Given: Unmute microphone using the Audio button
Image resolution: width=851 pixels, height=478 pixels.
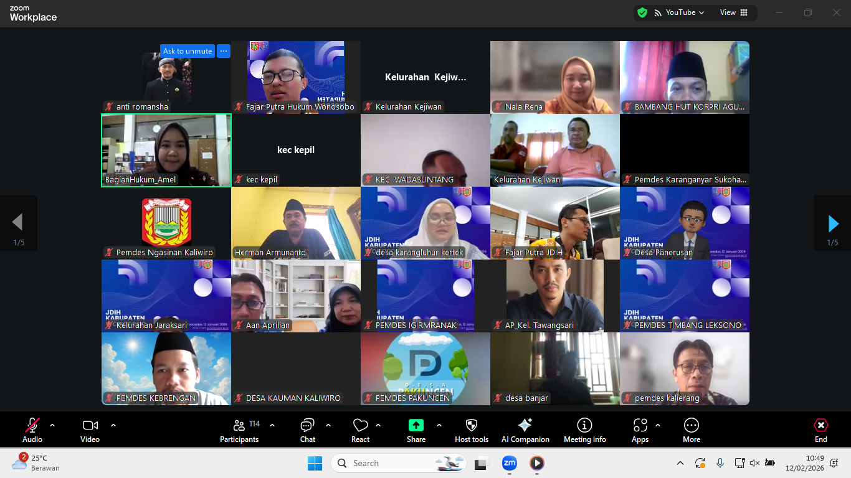Looking at the screenshot, I should point(32,430).
